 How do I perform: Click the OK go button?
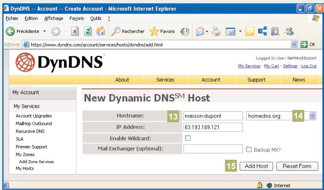pyautogui.click(x=308, y=44)
